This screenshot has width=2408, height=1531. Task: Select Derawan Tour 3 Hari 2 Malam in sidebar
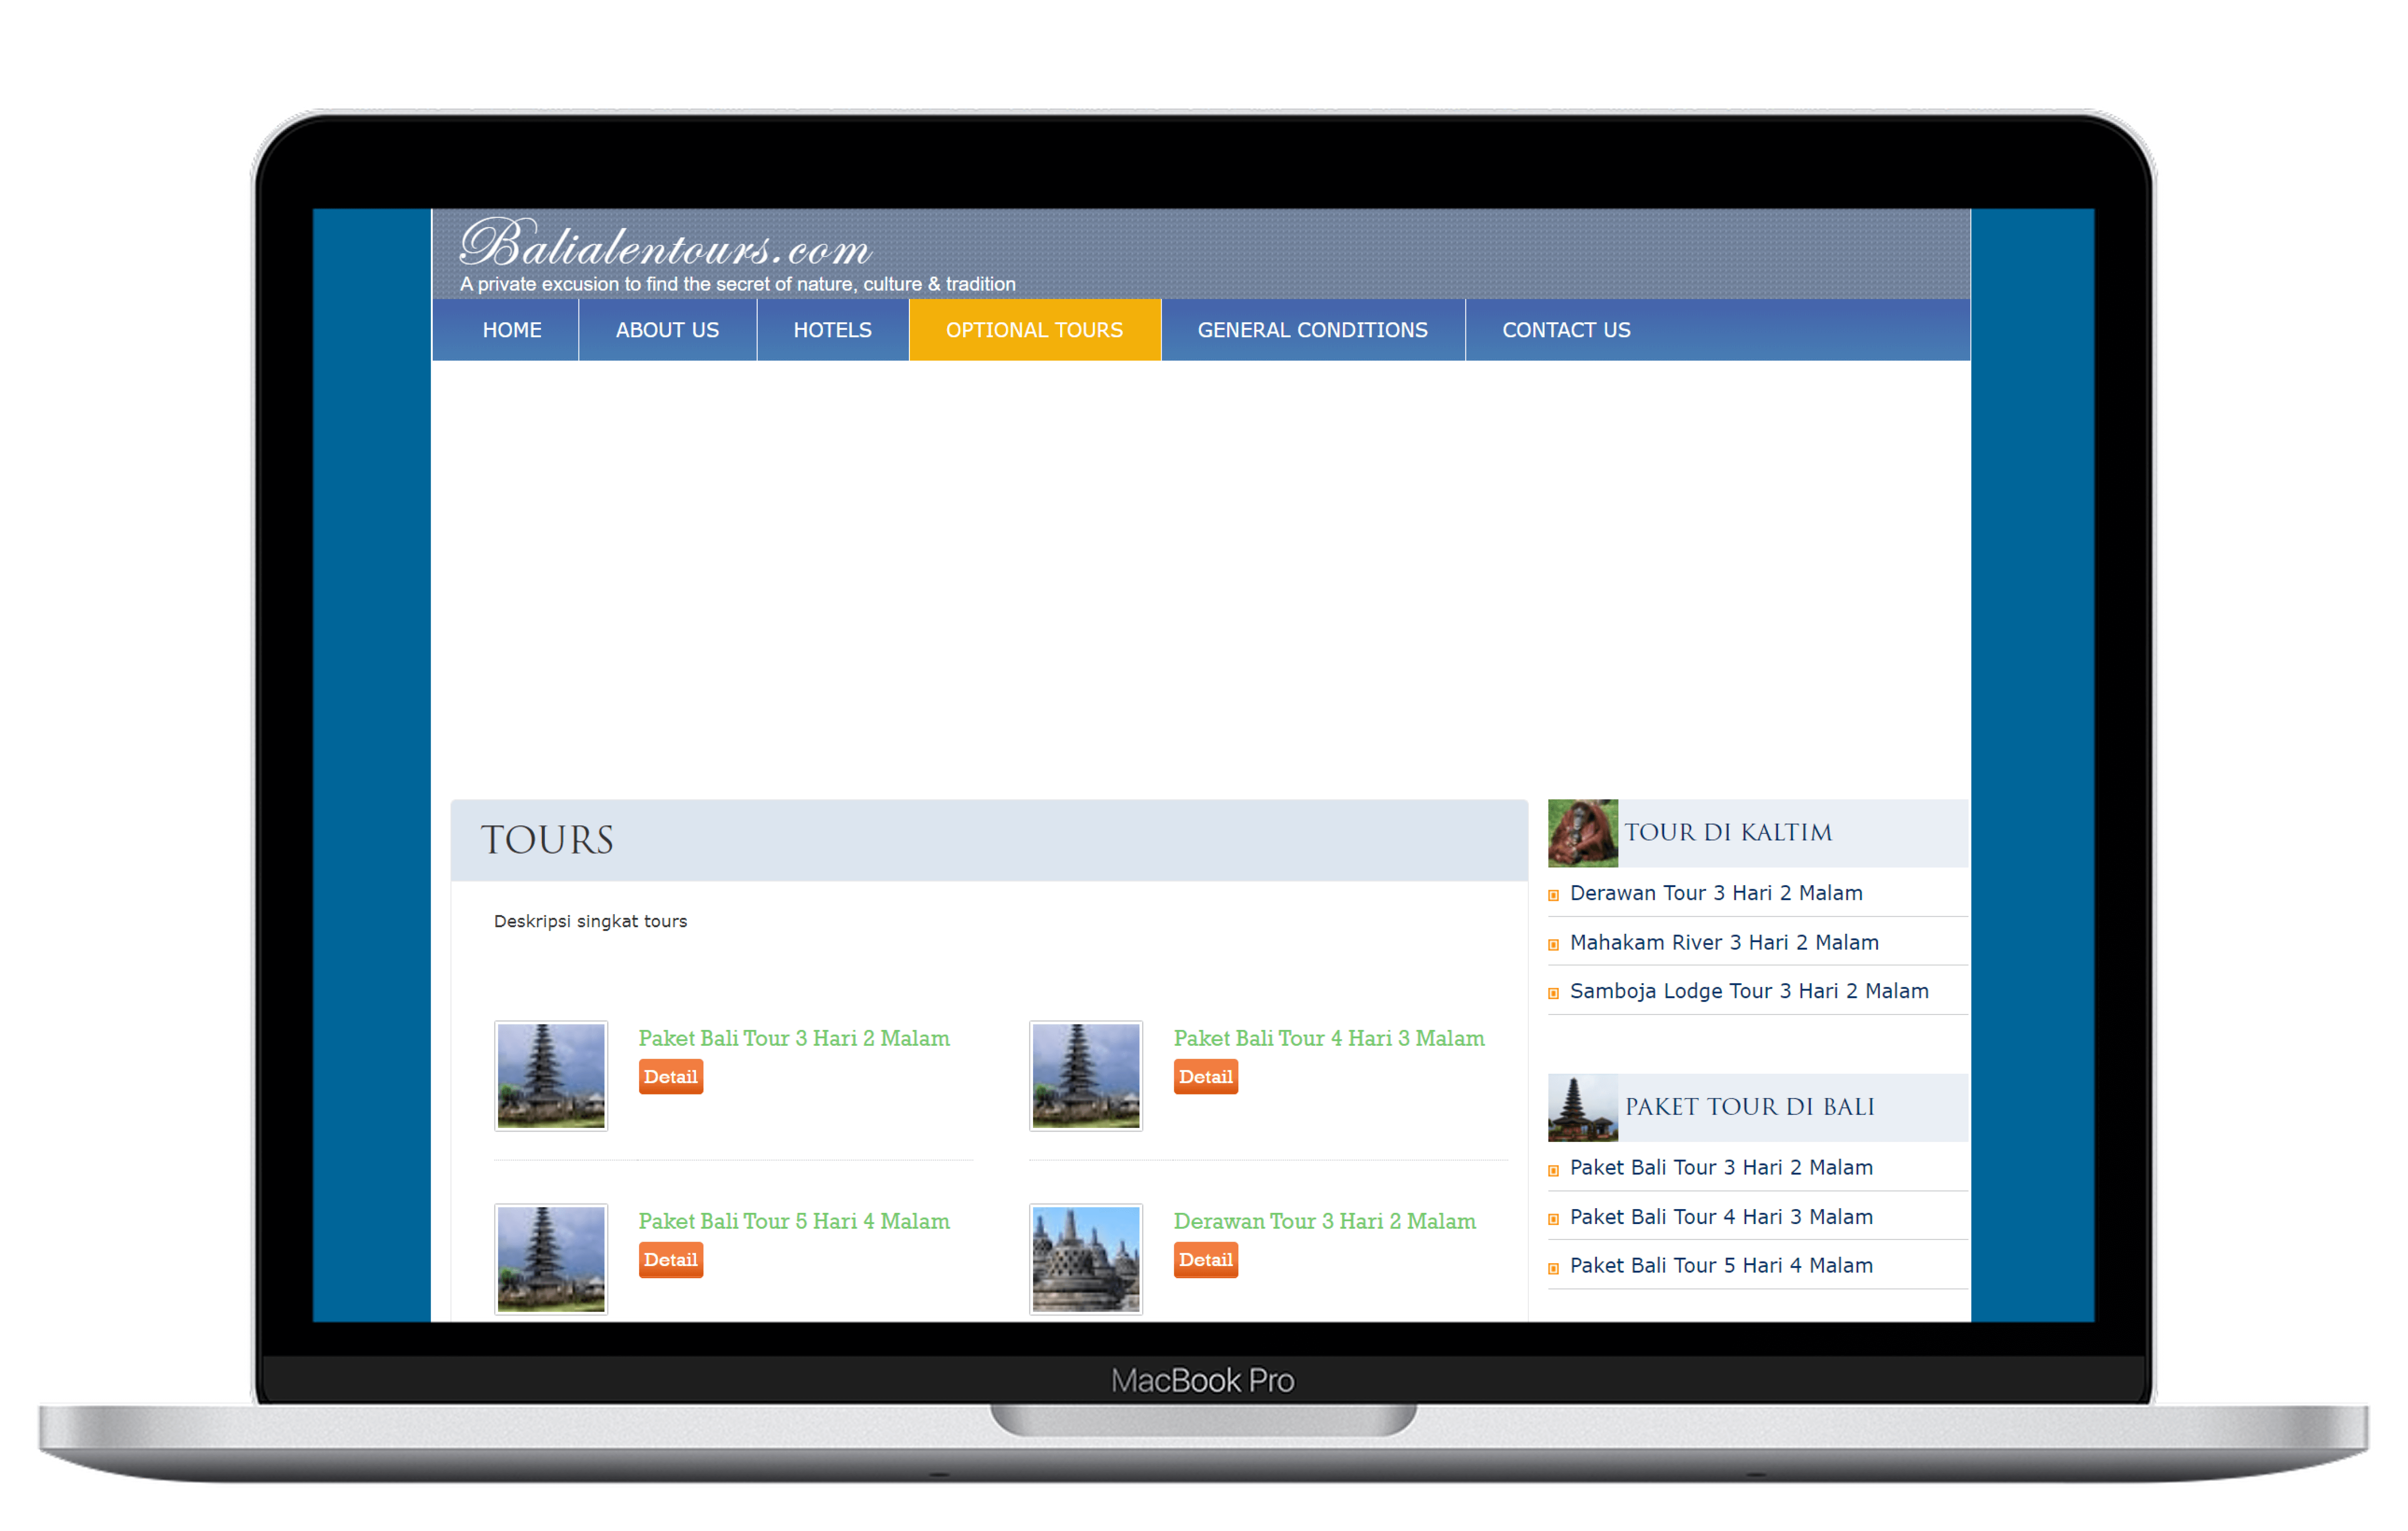coord(1716,893)
